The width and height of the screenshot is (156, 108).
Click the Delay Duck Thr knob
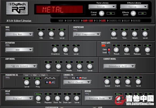coord(58,98)
